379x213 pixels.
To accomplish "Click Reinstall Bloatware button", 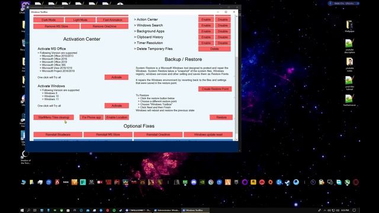I will pos(58,134).
